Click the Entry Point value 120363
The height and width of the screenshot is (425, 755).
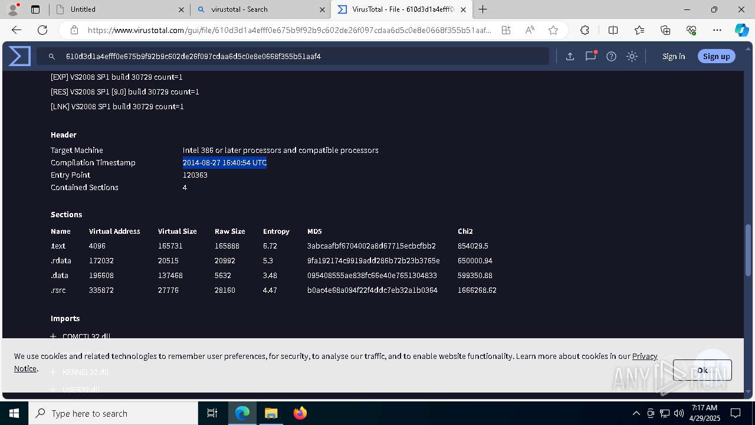(x=195, y=175)
